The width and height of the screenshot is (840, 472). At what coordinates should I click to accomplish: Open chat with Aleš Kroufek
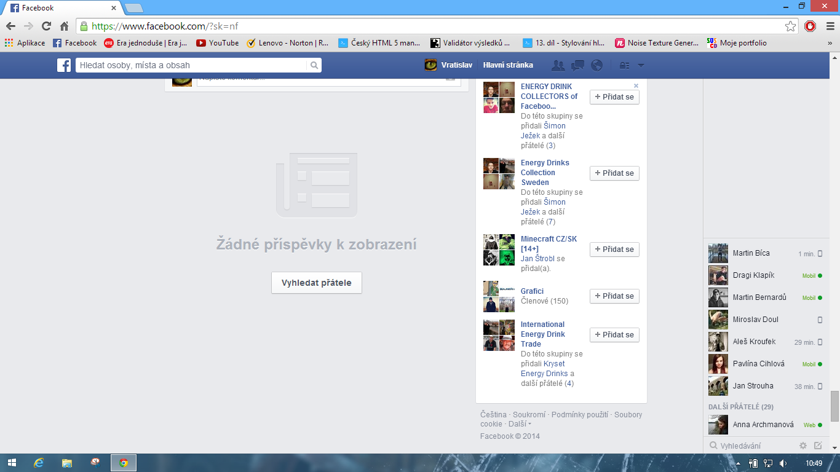tap(766, 342)
